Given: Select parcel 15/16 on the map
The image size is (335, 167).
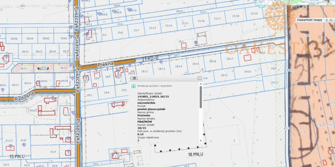Looking at the screenshot, I should pyautogui.click(x=201, y=21).
